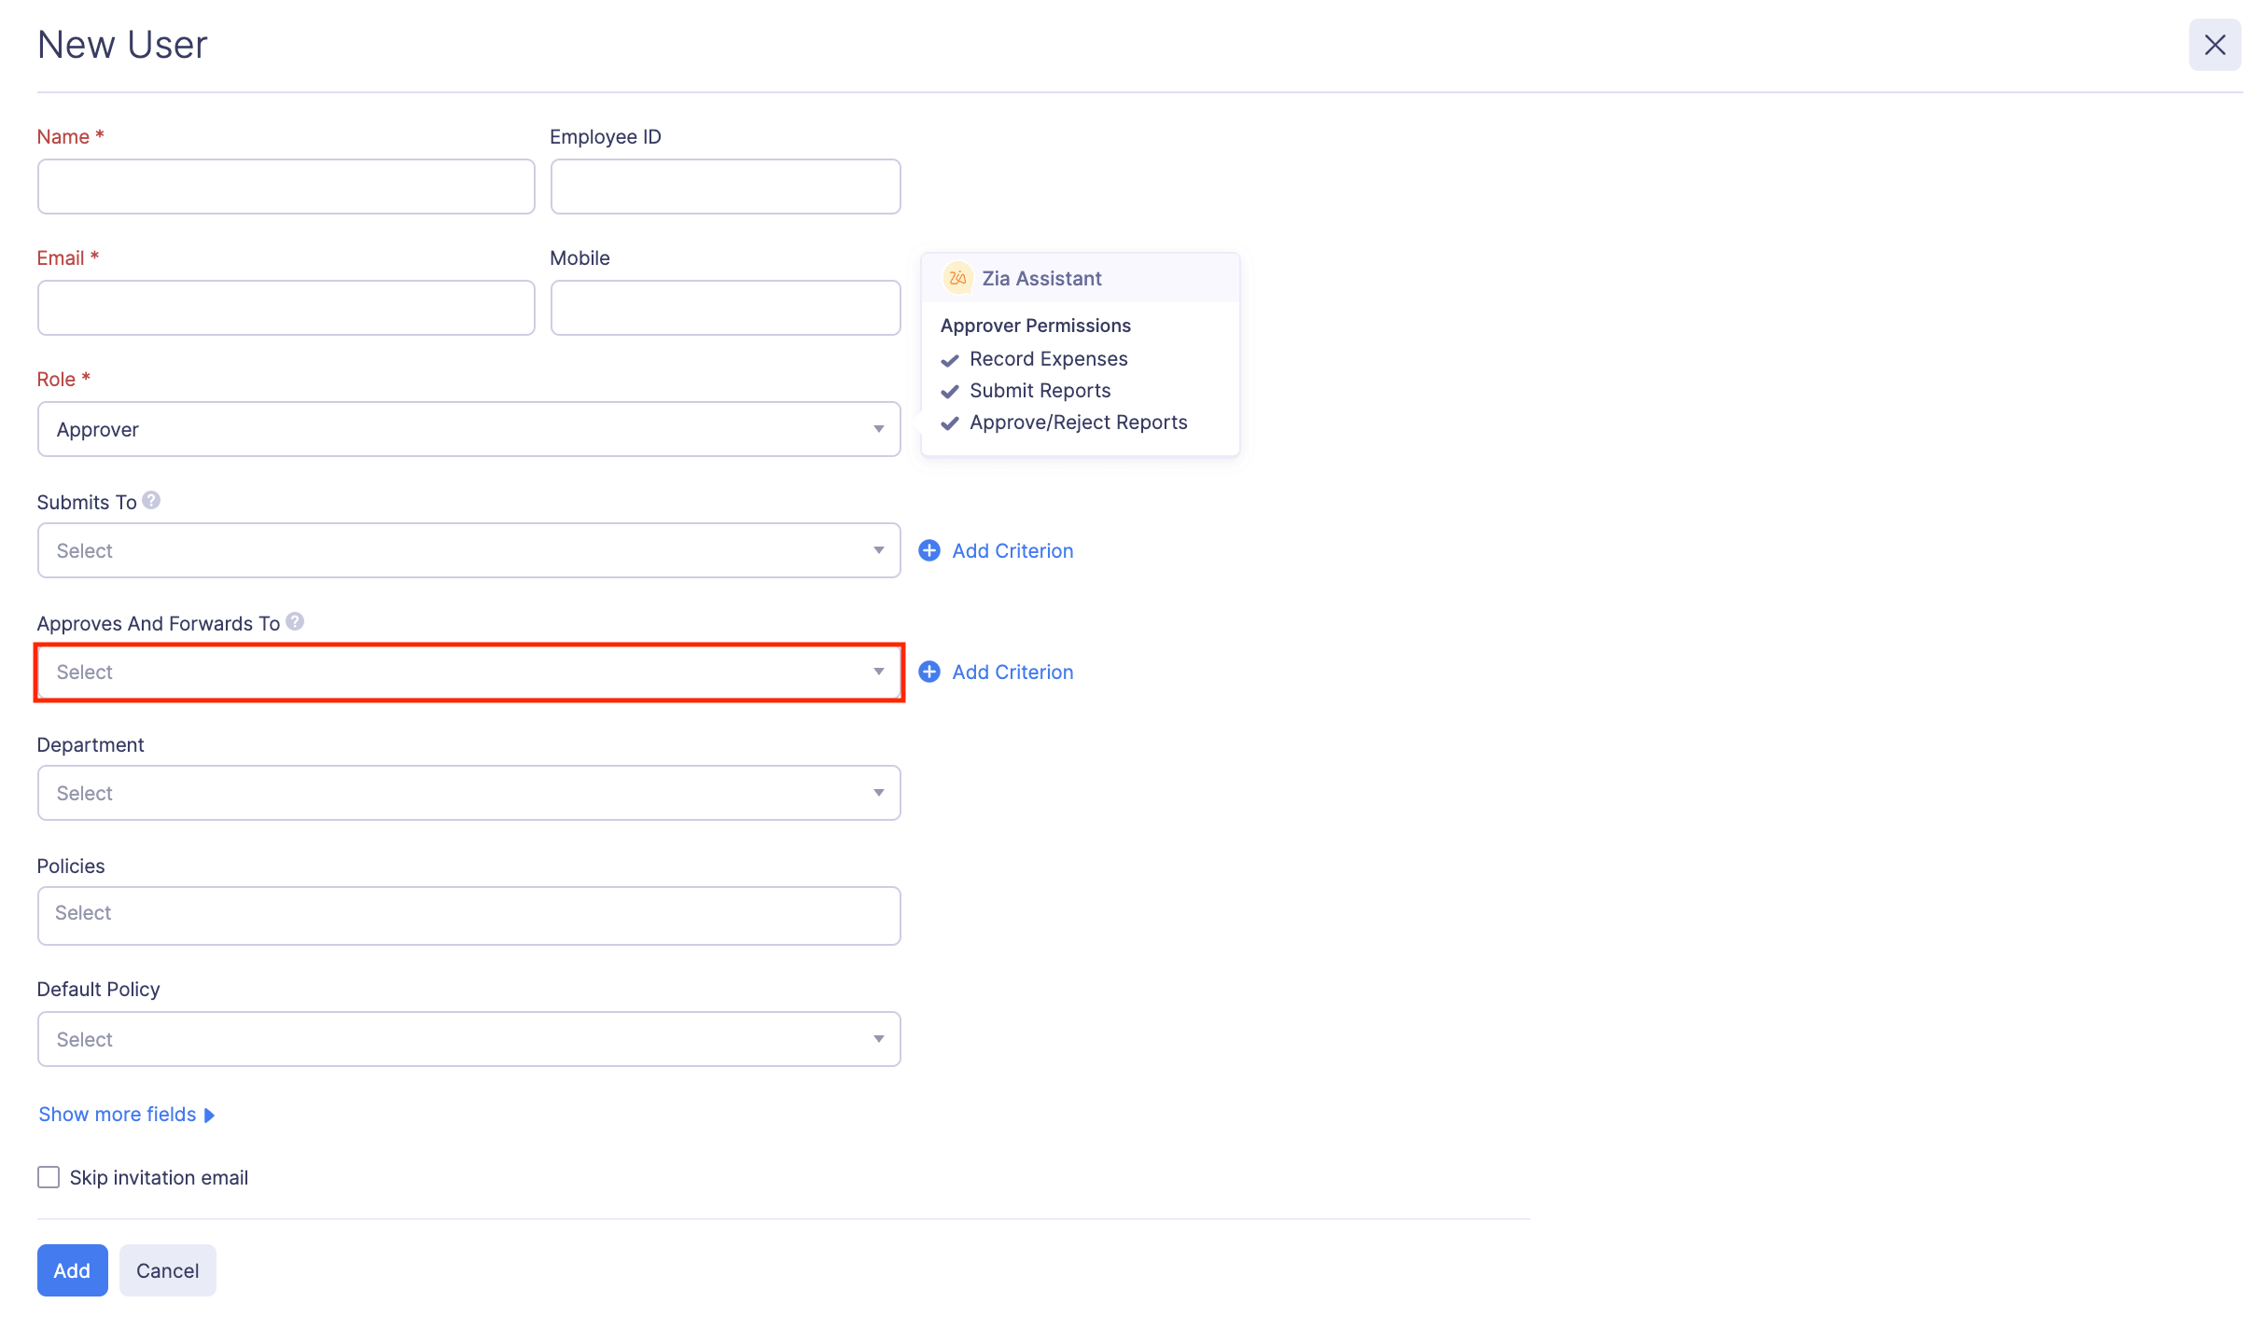Click Add Criterion beside Submits To

[x=1012, y=550]
